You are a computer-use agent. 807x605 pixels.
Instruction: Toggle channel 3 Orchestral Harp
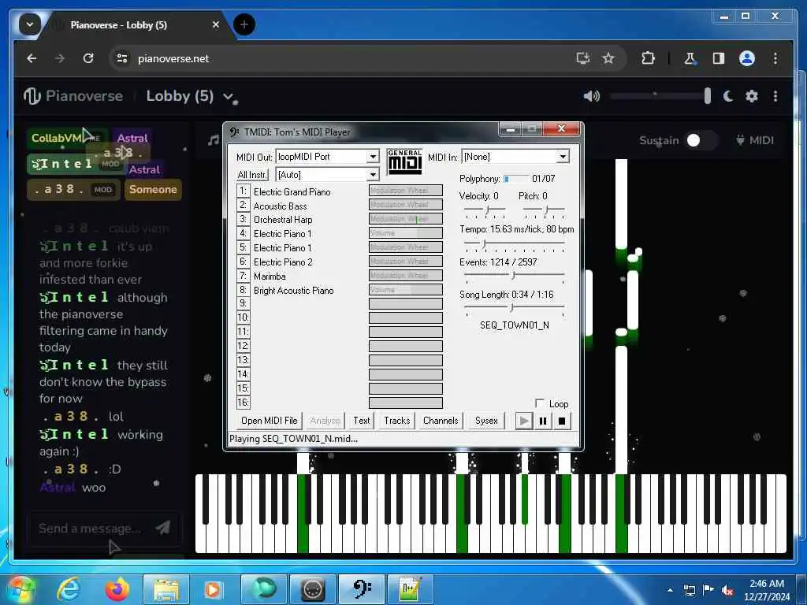[x=243, y=219]
